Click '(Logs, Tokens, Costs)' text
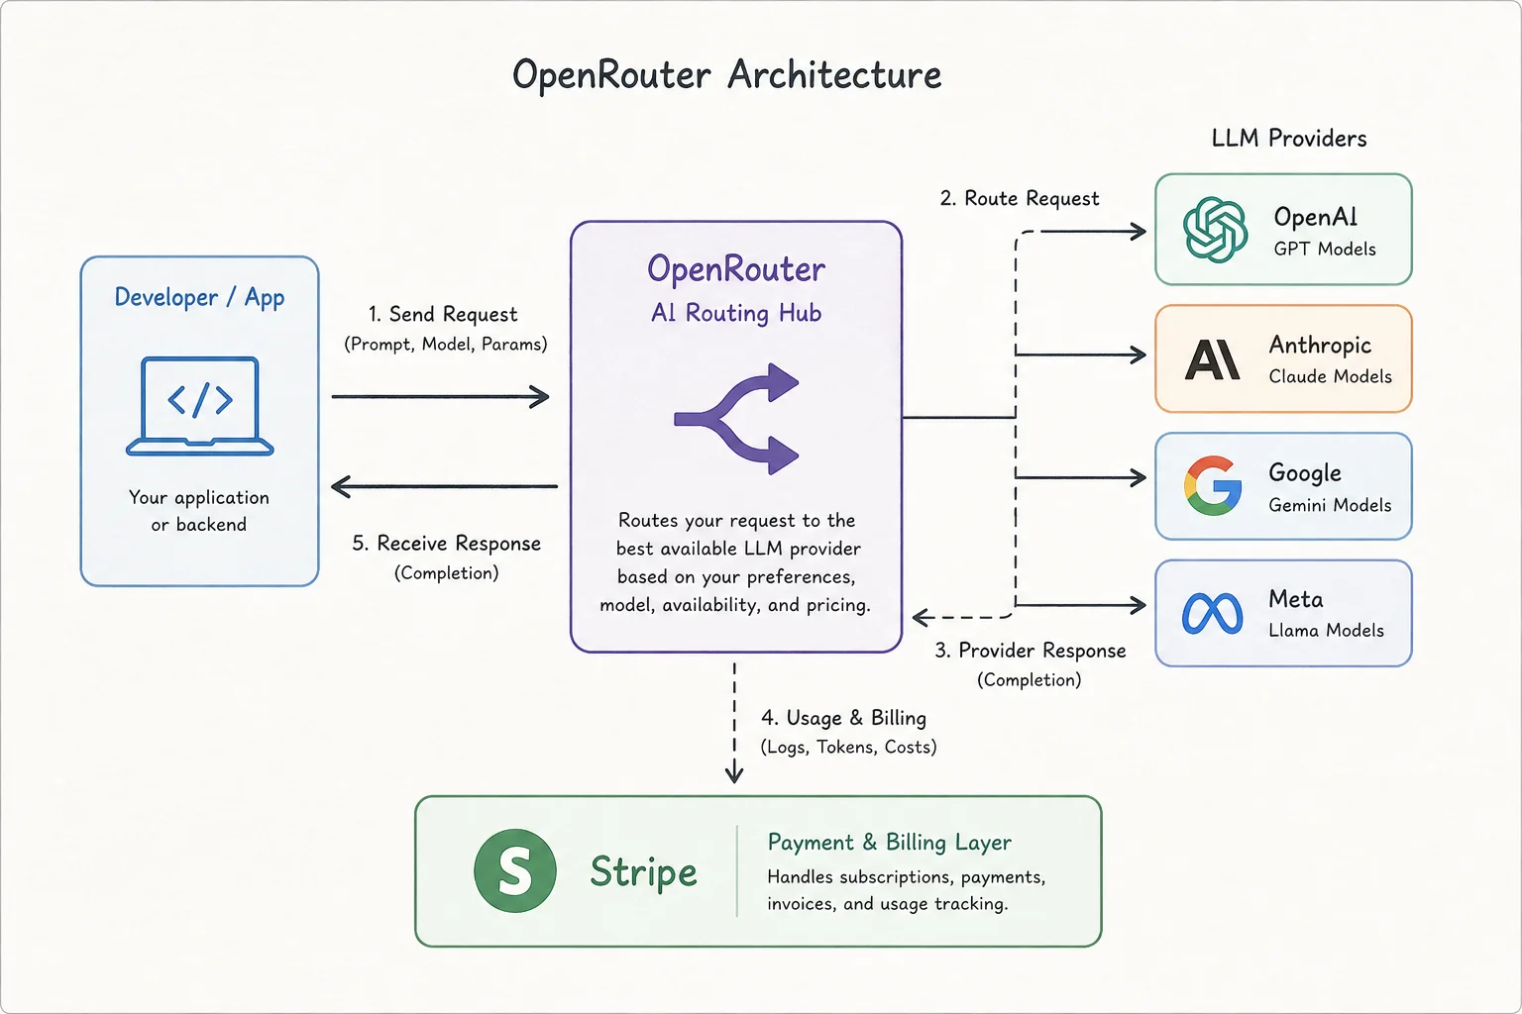The image size is (1522, 1014). (x=848, y=748)
